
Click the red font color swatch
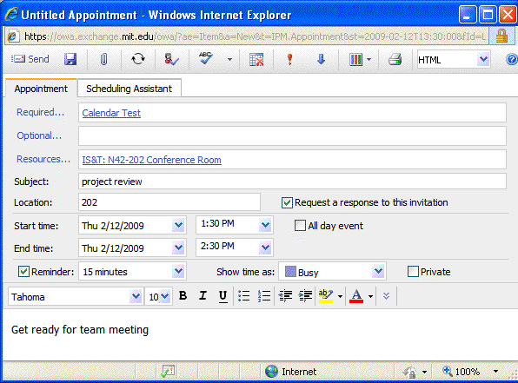click(356, 296)
